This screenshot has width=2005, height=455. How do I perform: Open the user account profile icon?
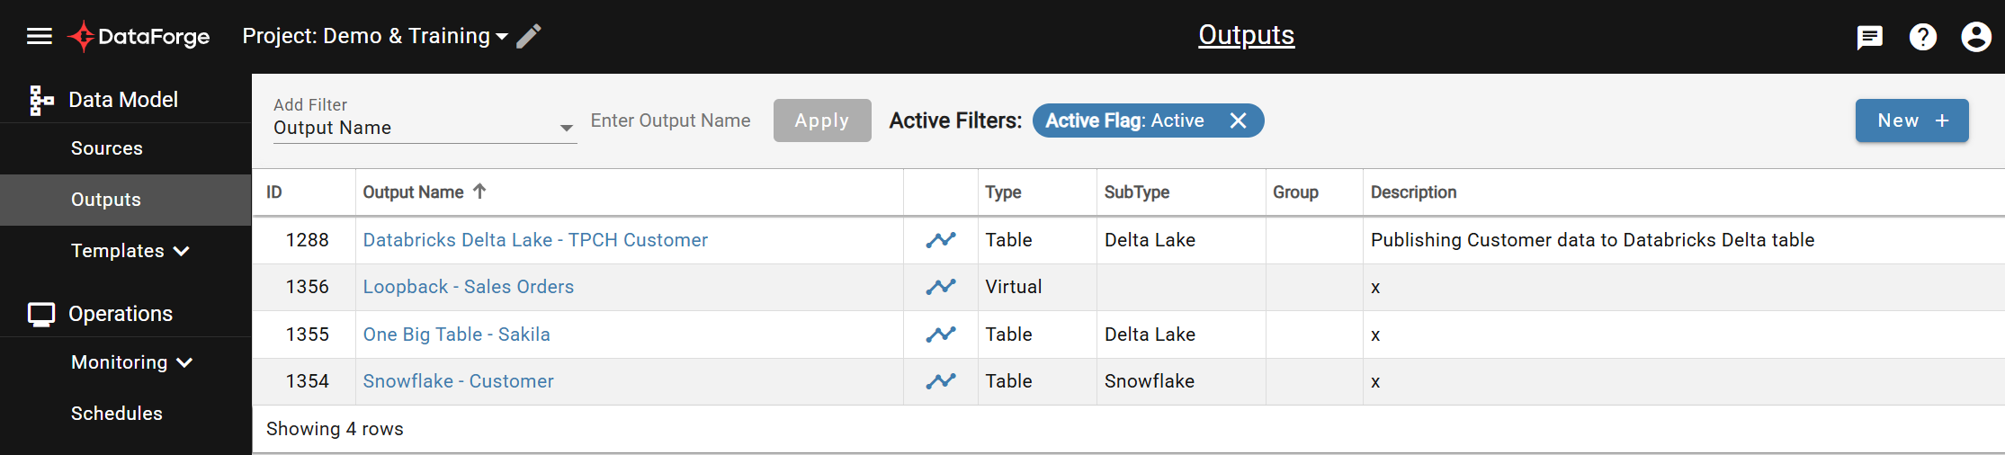[1976, 37]
